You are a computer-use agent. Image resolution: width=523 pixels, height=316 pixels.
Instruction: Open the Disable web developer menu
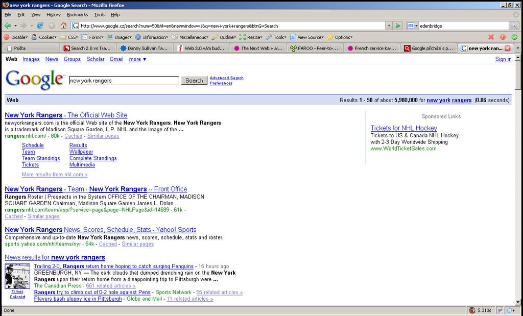pyautogui.click(x=16, y=37)
